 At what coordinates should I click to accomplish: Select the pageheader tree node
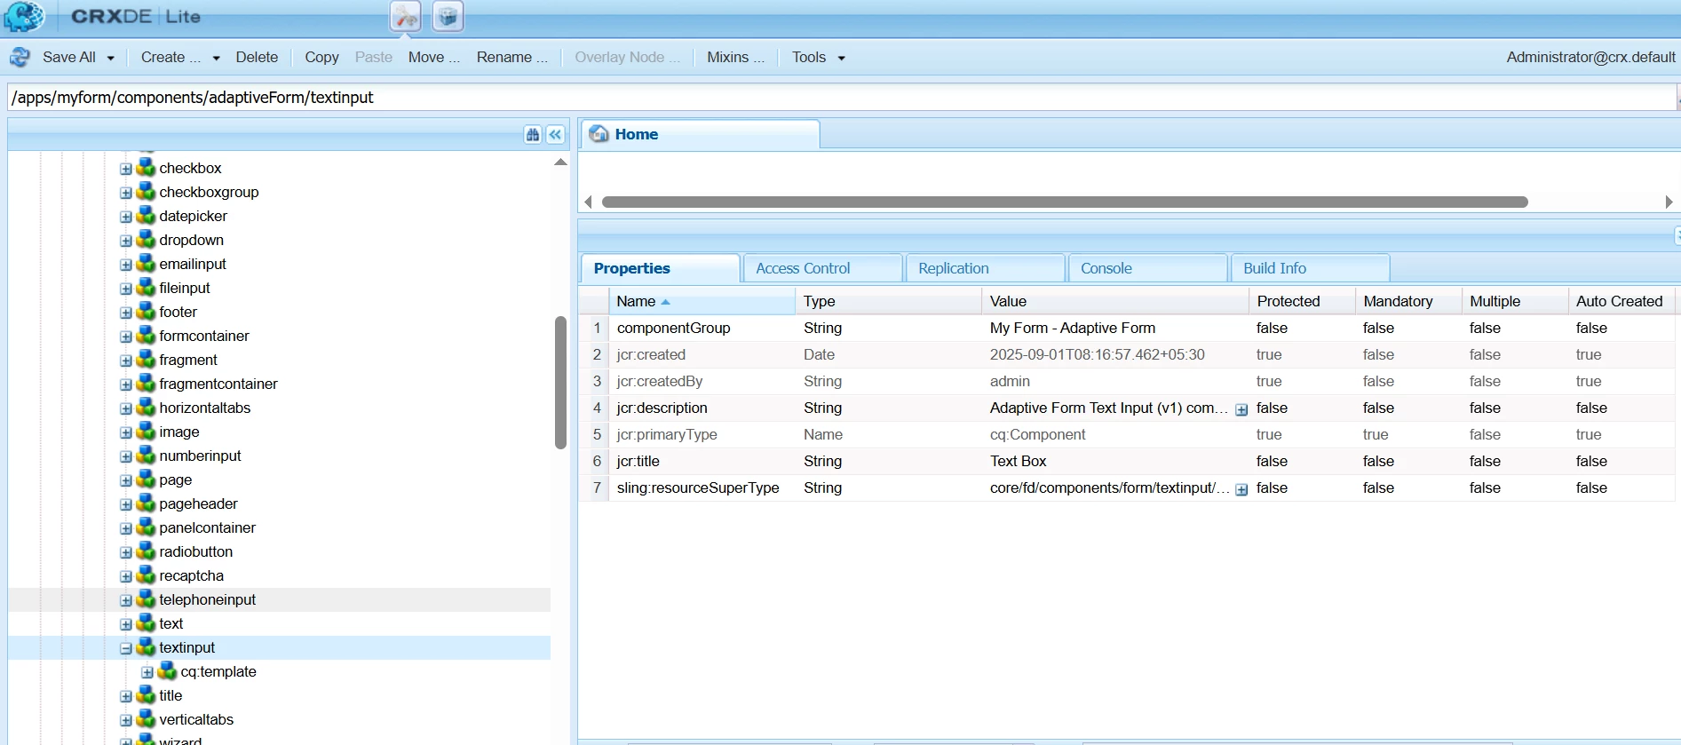(198, 503)
